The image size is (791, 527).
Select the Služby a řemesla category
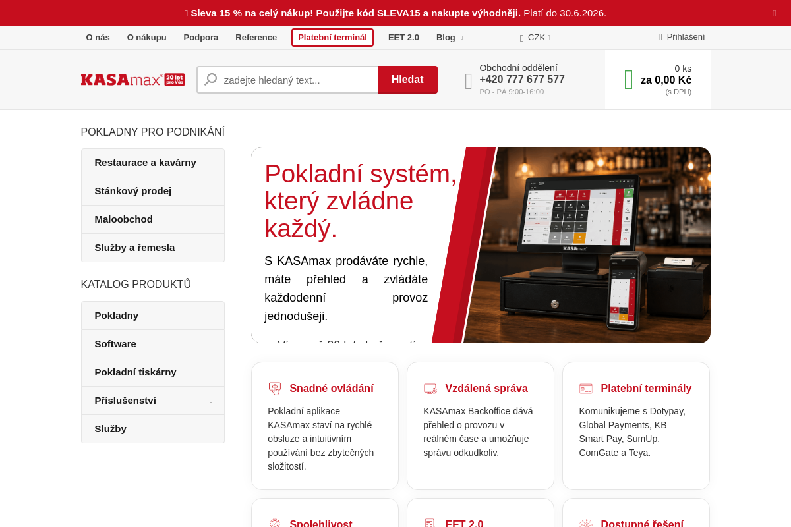point(153,248)
